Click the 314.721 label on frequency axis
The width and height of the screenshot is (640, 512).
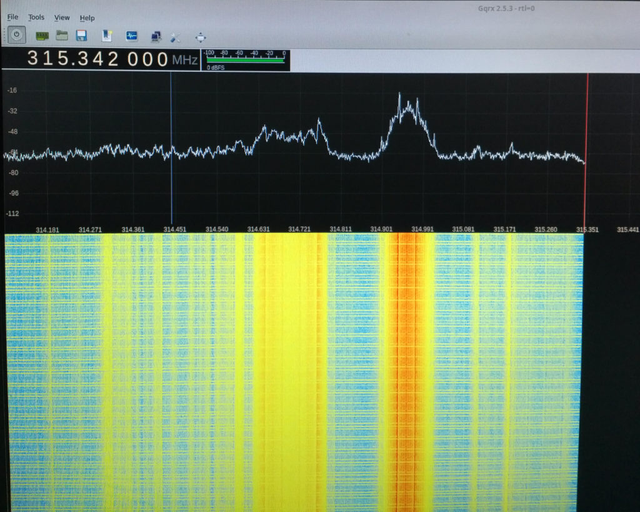(301, 230)
